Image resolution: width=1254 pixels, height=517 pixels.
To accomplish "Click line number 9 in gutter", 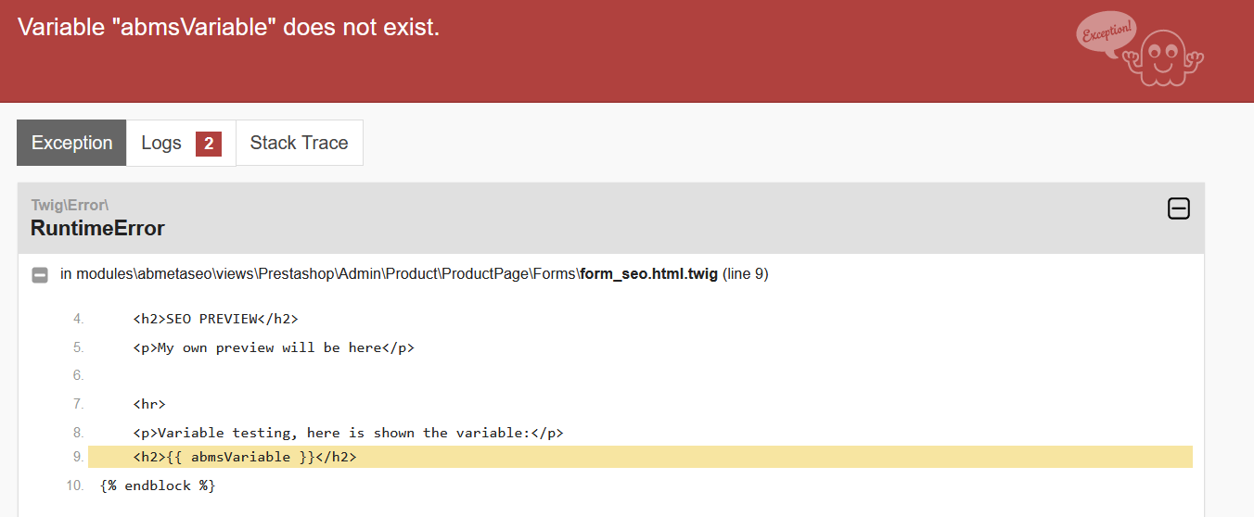I will (x=78, y=457).
